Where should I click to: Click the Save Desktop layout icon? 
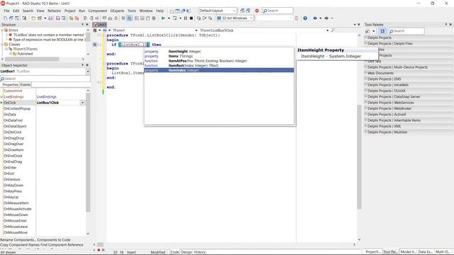(x=243, y=11)
